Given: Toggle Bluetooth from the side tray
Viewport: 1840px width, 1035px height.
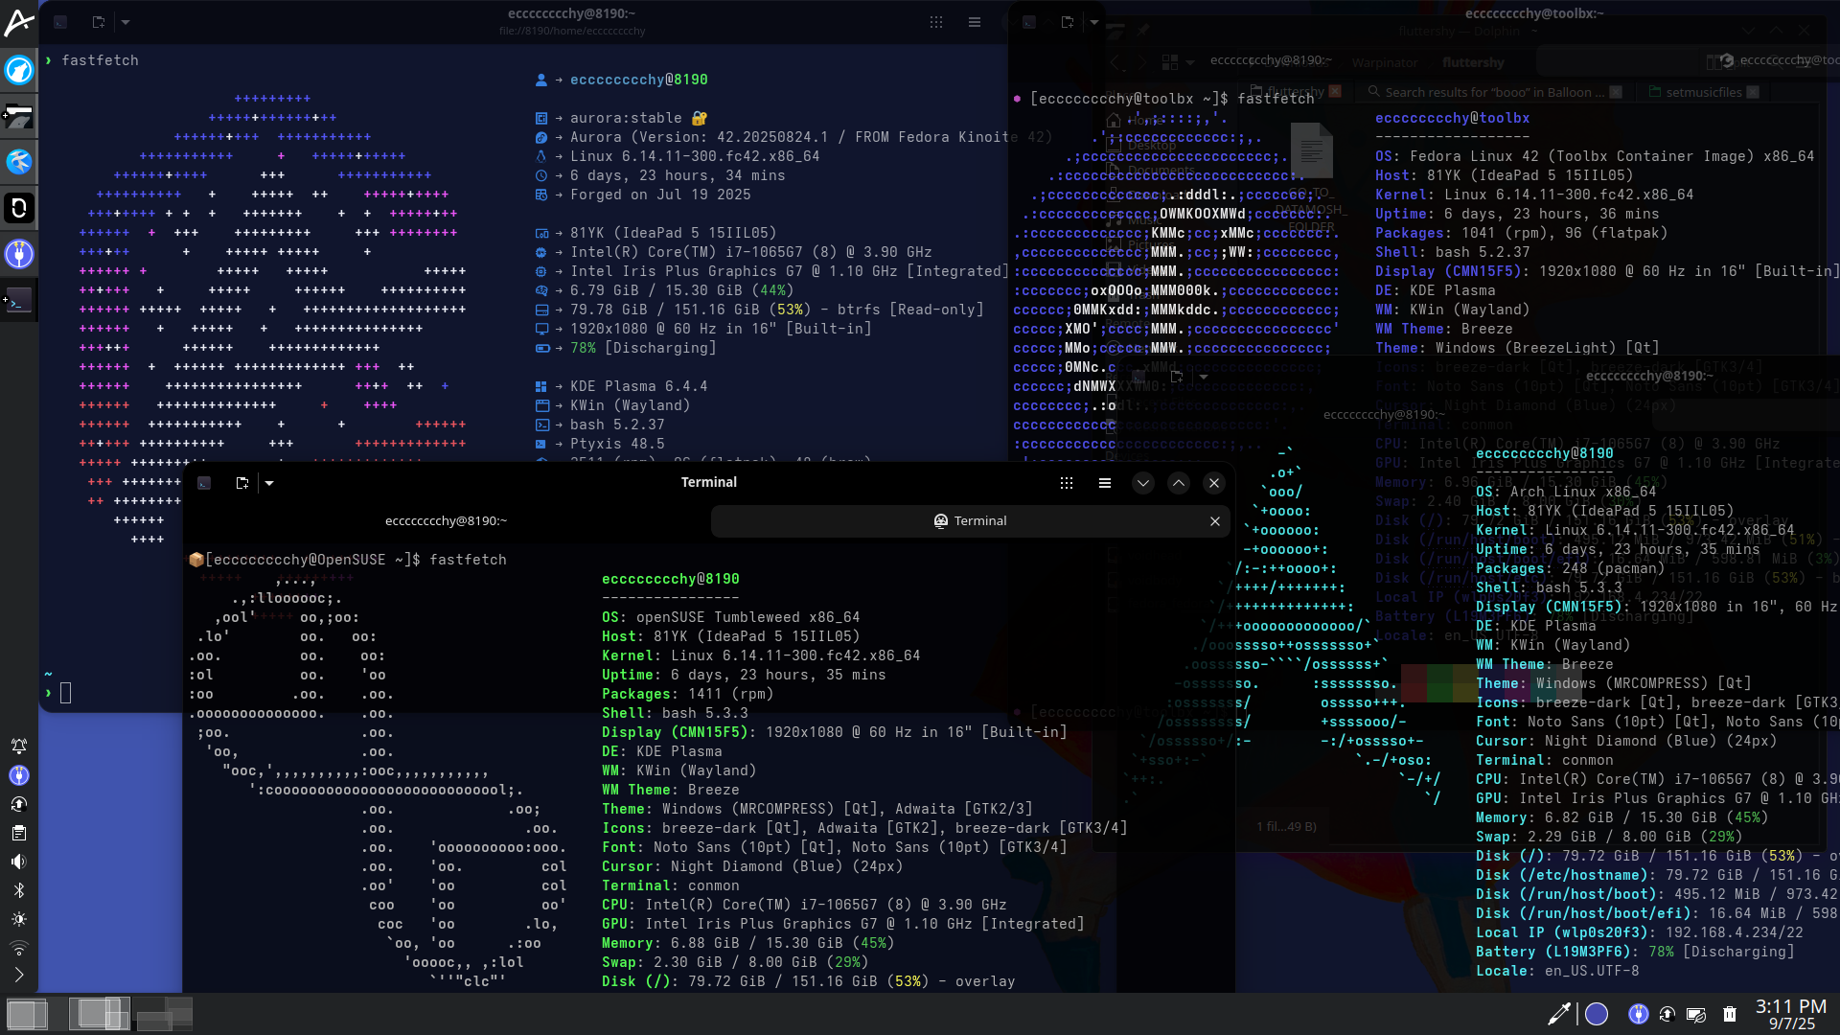Looking at the screenshot, I should 19,890.
